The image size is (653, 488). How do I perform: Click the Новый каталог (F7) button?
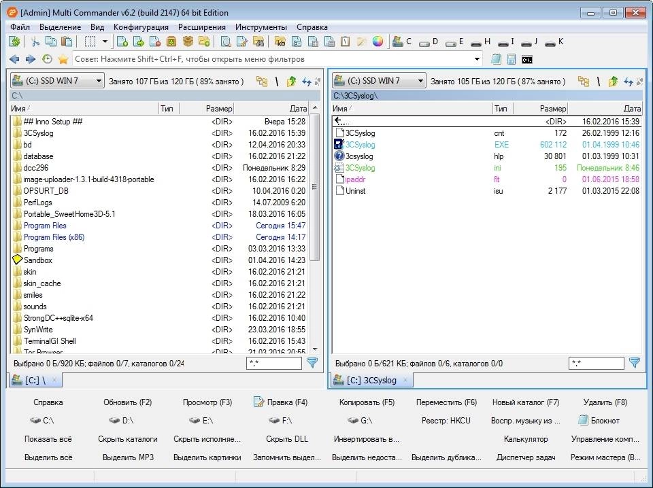click(x=526, y=402)
